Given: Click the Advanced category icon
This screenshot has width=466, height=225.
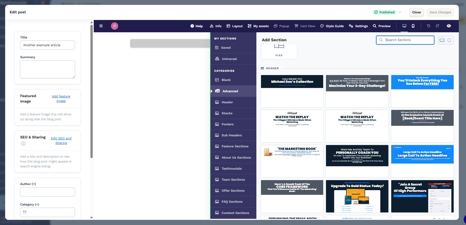Looking at the screenshot, I should coord(217,91).
